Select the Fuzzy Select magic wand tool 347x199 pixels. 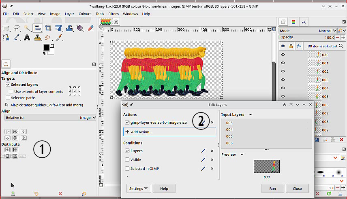pos(27,28)
